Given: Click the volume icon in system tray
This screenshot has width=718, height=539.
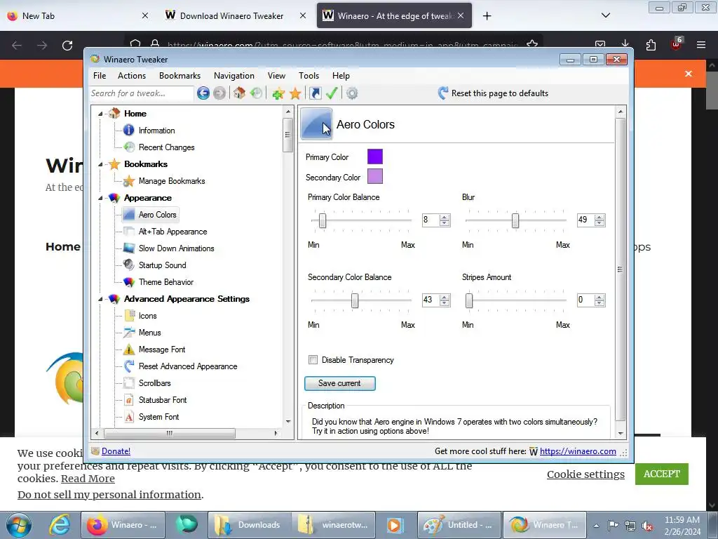Looking at the screenshot, I should 647,526.
